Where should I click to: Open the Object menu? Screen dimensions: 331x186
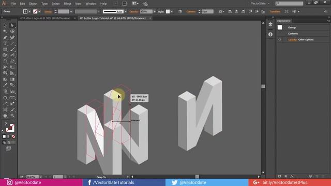(33, 4)
